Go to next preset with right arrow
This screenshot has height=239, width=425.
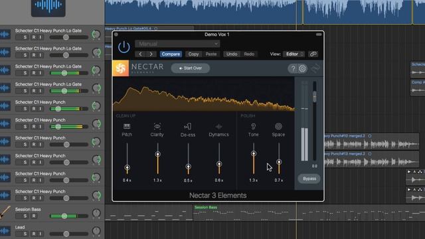(x=151, y=54)
